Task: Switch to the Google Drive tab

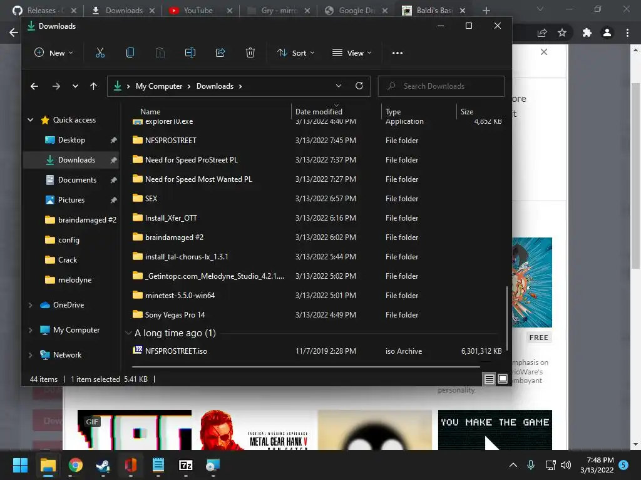Action: (x=356, y=11)
